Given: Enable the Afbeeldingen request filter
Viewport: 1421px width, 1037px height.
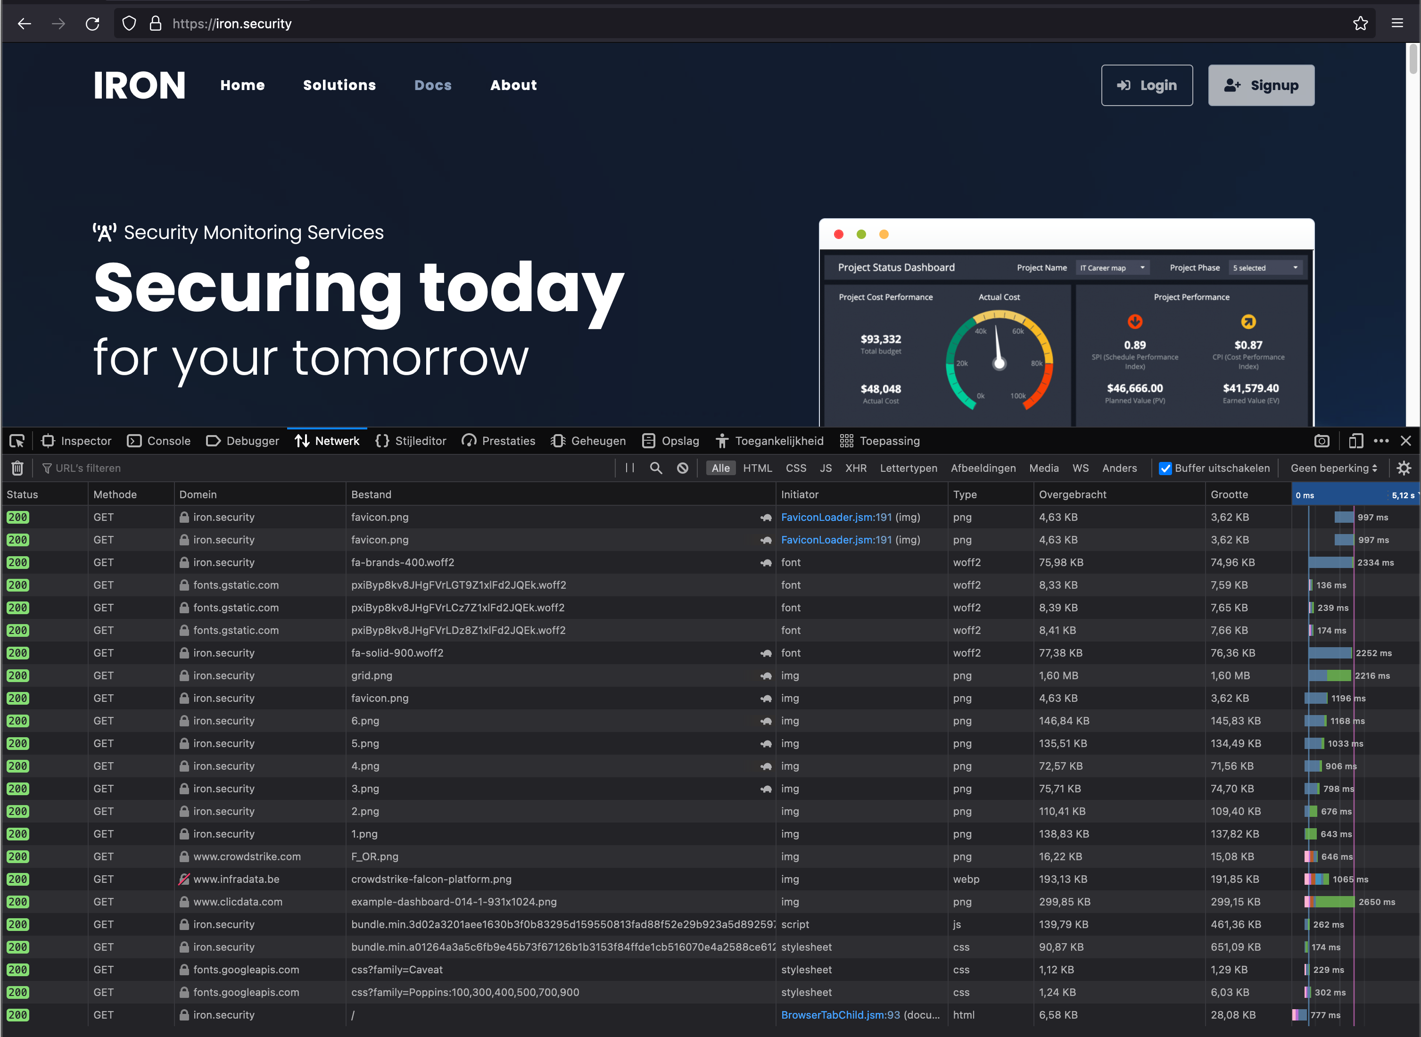Looking at the screenshot, I should [983, 468].
